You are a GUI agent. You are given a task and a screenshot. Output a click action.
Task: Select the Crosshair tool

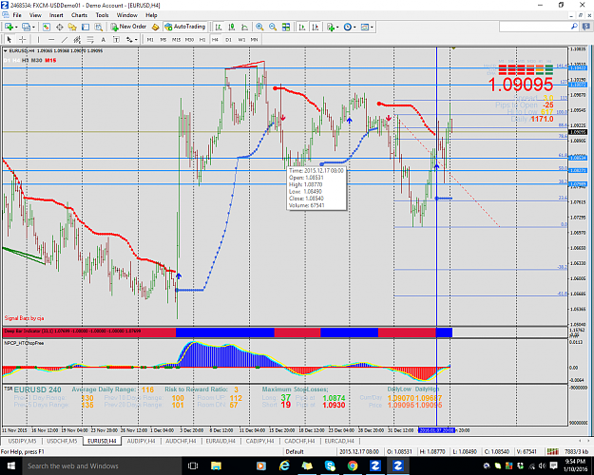tap(23, 39)
